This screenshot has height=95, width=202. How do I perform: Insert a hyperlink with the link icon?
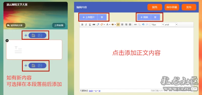[135, 25]
